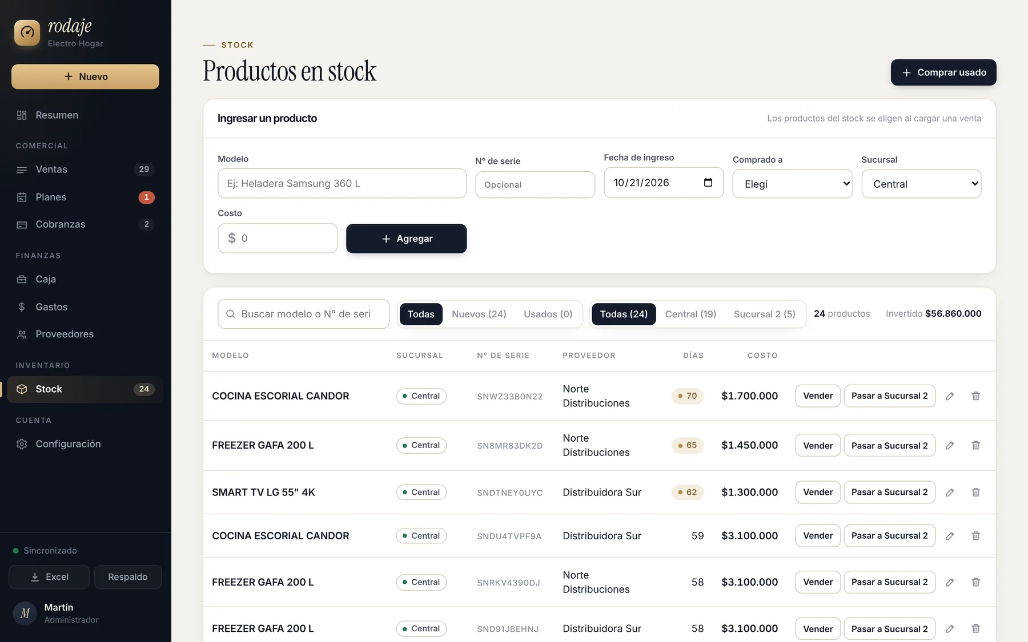Image resolution: width=1028 pixels, height=642 pixels.
Task: Show only Sucursal 2 (5) branch
Action: [764, 314]
